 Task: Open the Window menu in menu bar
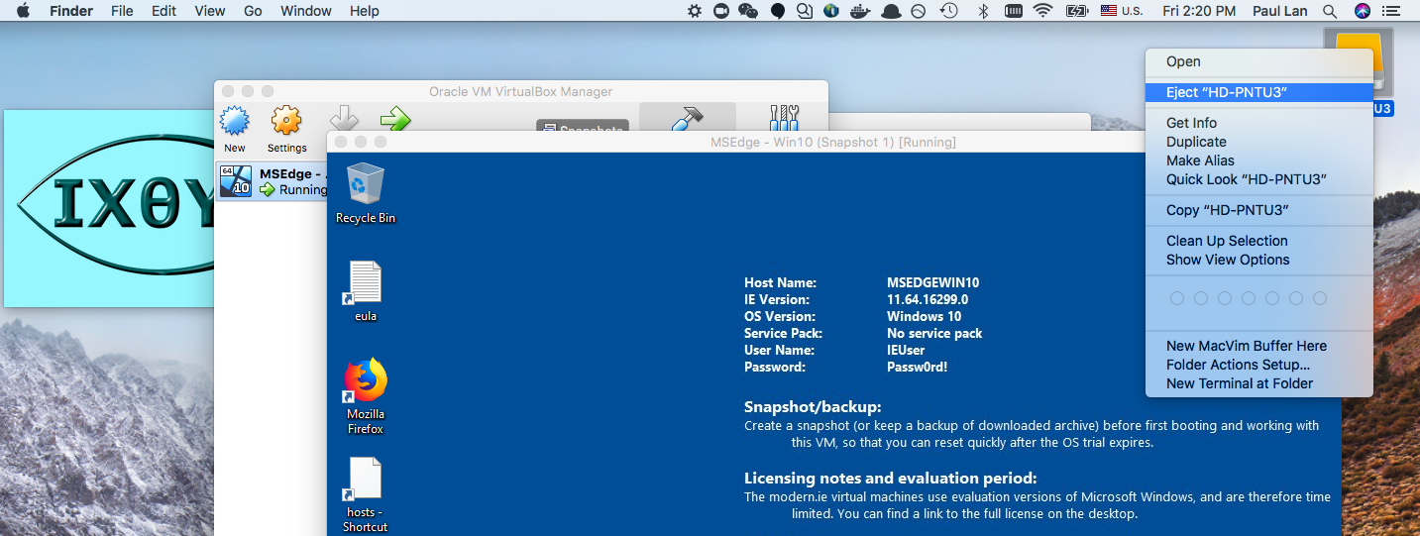point(306,11)
